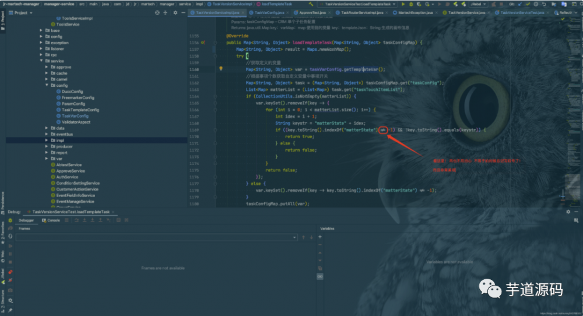Screen dimensions: 583x316
Task: Click the lightbulb intention icon at line 1160
Action: (x=221, y=69)
